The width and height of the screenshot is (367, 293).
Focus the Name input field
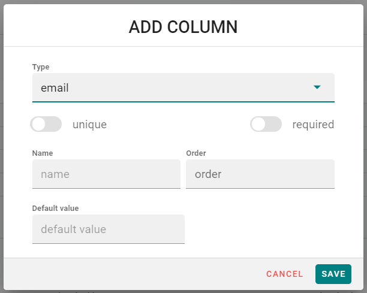click(x=106, y=174)
